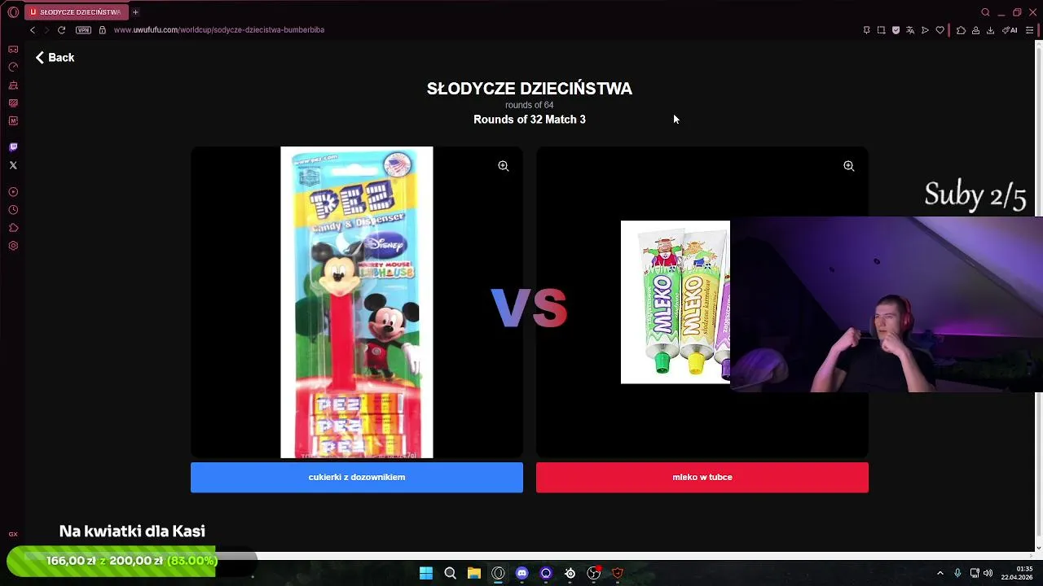Open the ad blocker shield settings
1043x586 pixels.
896,30
